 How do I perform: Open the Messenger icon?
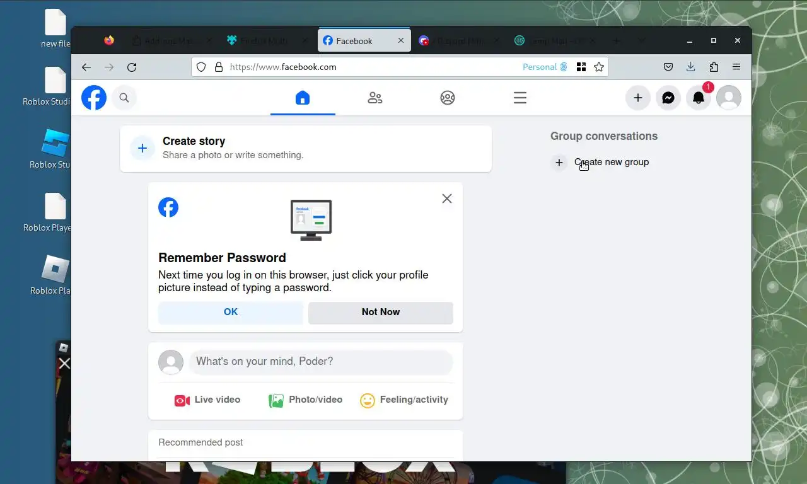[668, 98]
